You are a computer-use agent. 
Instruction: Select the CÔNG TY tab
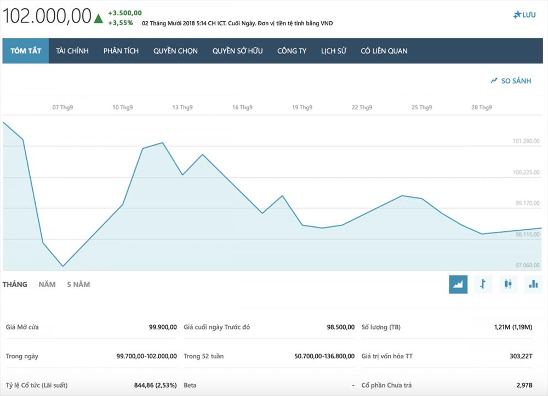tap(292, 51)
